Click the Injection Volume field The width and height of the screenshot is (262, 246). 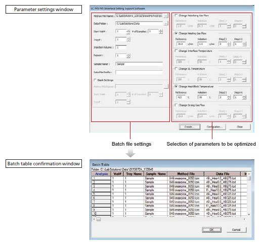click(x=121, y=47)
